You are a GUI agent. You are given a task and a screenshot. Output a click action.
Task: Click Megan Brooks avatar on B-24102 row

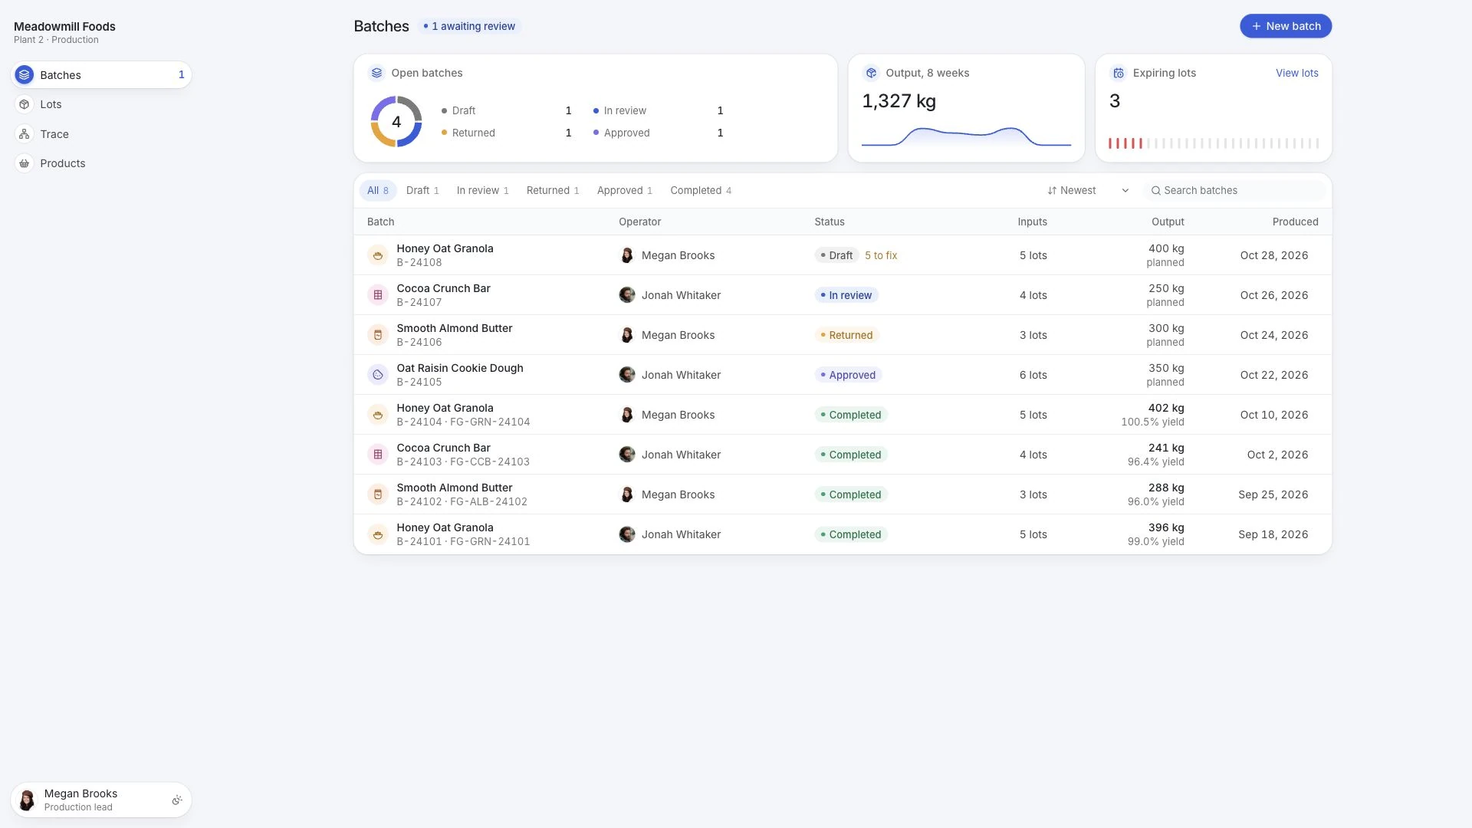coord(627,495)
